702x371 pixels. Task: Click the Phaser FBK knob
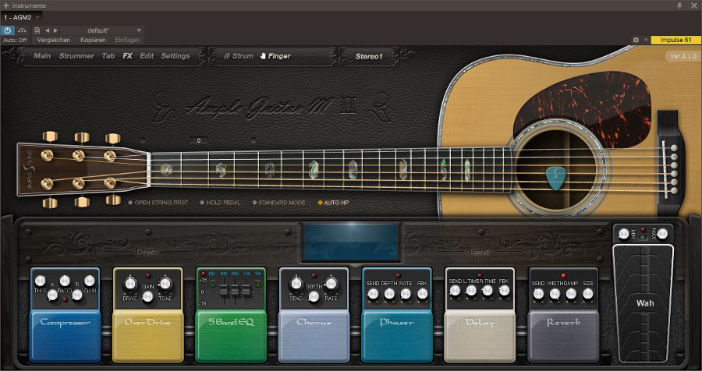422,294
